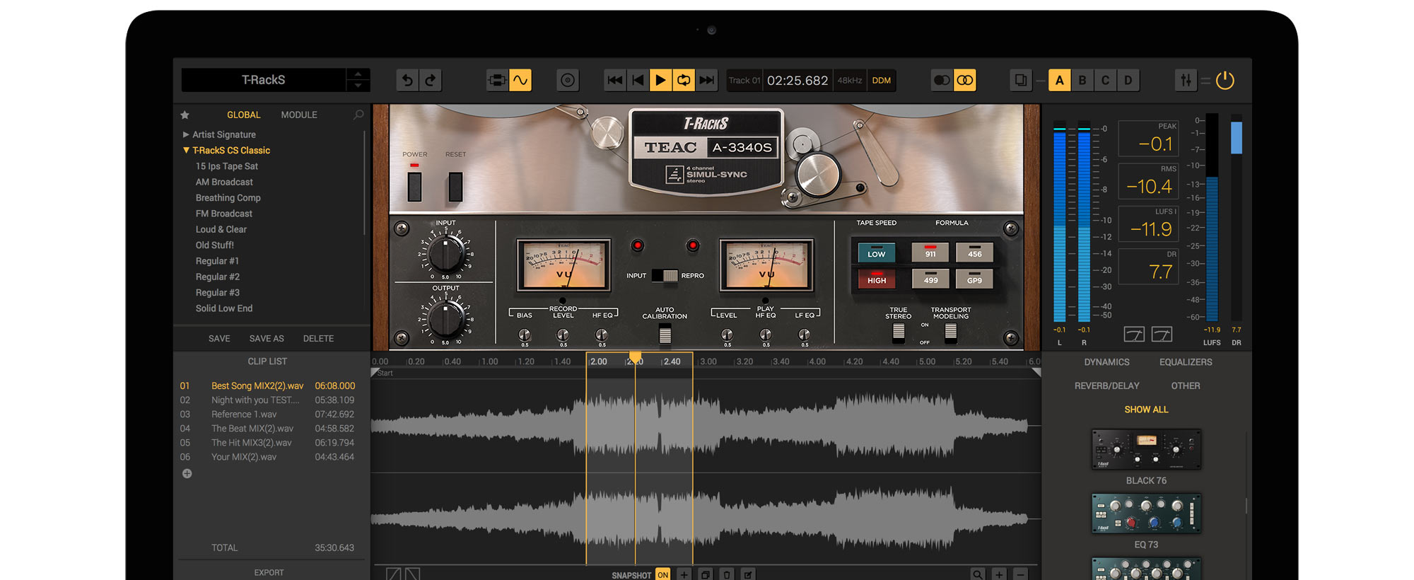Select the waveform view icon
Viewport: 1414px width, 580px height.
click(520, 81)
